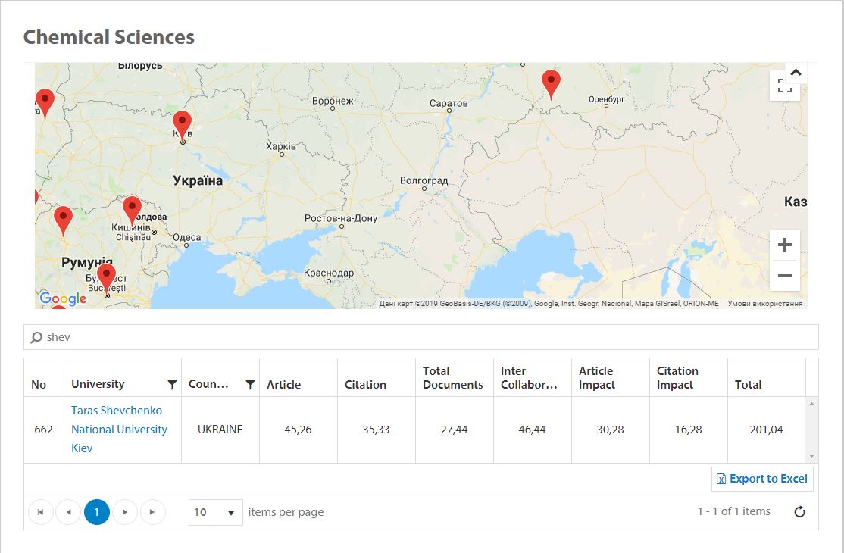Select the UKRAINE country cell
Screen dimensions: 844x553
pos(220,430)
